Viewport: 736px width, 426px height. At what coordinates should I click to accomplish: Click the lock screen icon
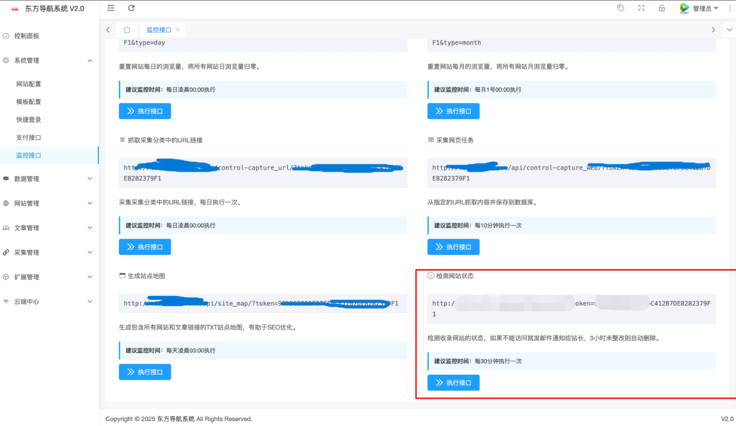point(661,8)
